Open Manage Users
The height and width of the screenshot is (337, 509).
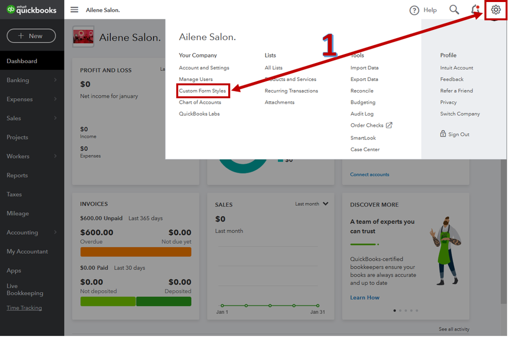tap(196, 79)
